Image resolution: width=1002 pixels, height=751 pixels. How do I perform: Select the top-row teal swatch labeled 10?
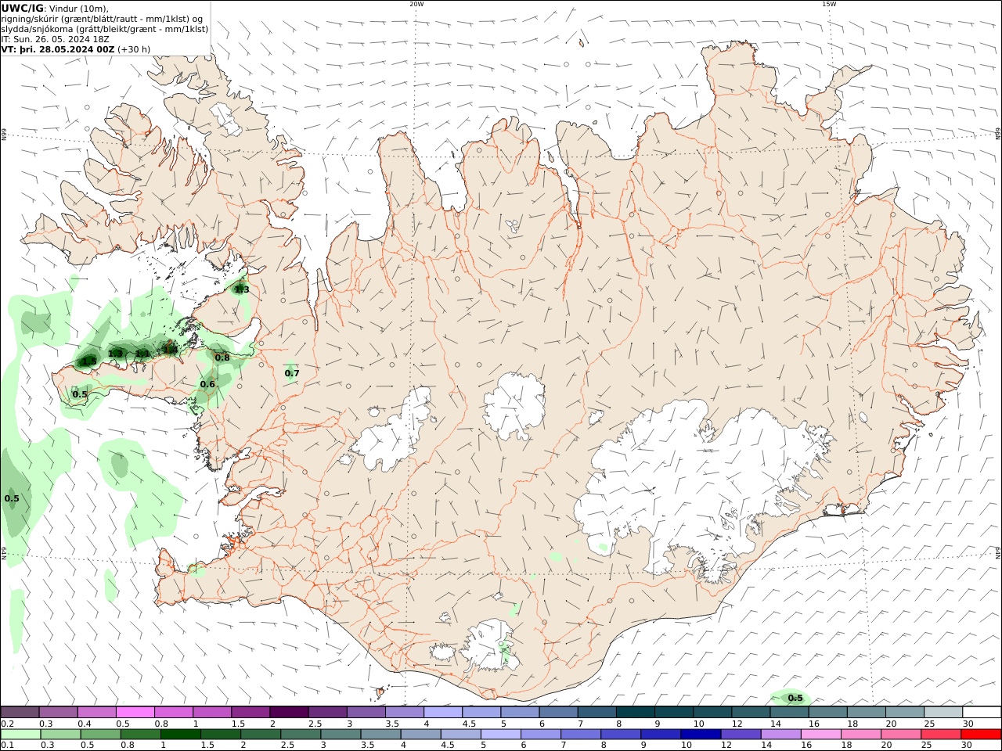click(x=712, y=712)
